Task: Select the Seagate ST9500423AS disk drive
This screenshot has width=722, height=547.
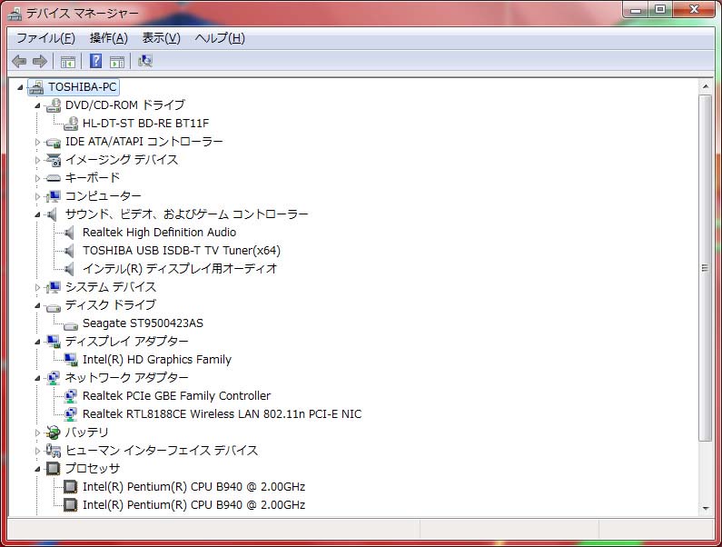Action: point(143,323)
